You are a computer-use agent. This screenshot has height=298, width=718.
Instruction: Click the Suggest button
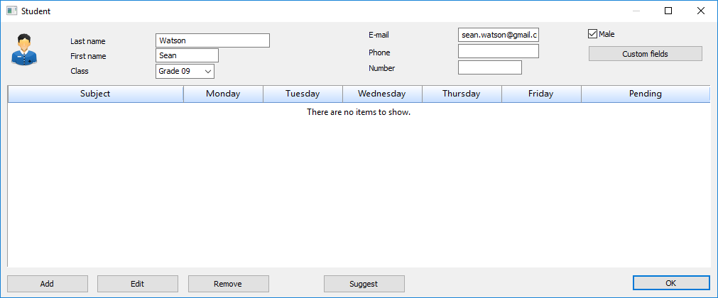click(364, 284)
